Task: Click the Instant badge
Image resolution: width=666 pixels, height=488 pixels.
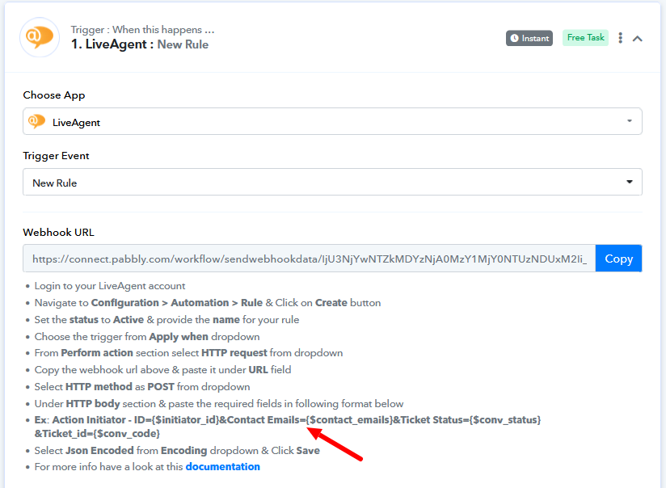Action: [x=529, y=38]
